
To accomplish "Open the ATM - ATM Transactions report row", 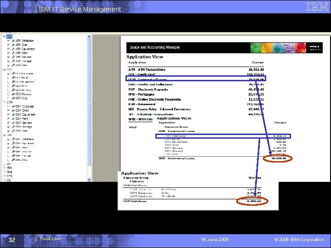I will pos(196,70).
